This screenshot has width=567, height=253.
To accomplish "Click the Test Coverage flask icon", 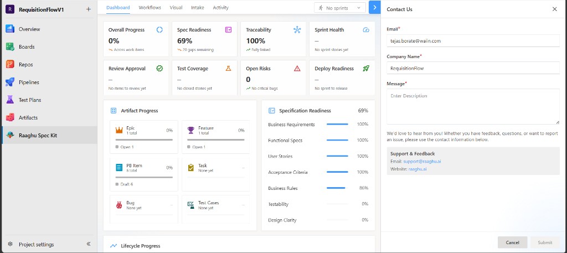I will pos(228,68).
